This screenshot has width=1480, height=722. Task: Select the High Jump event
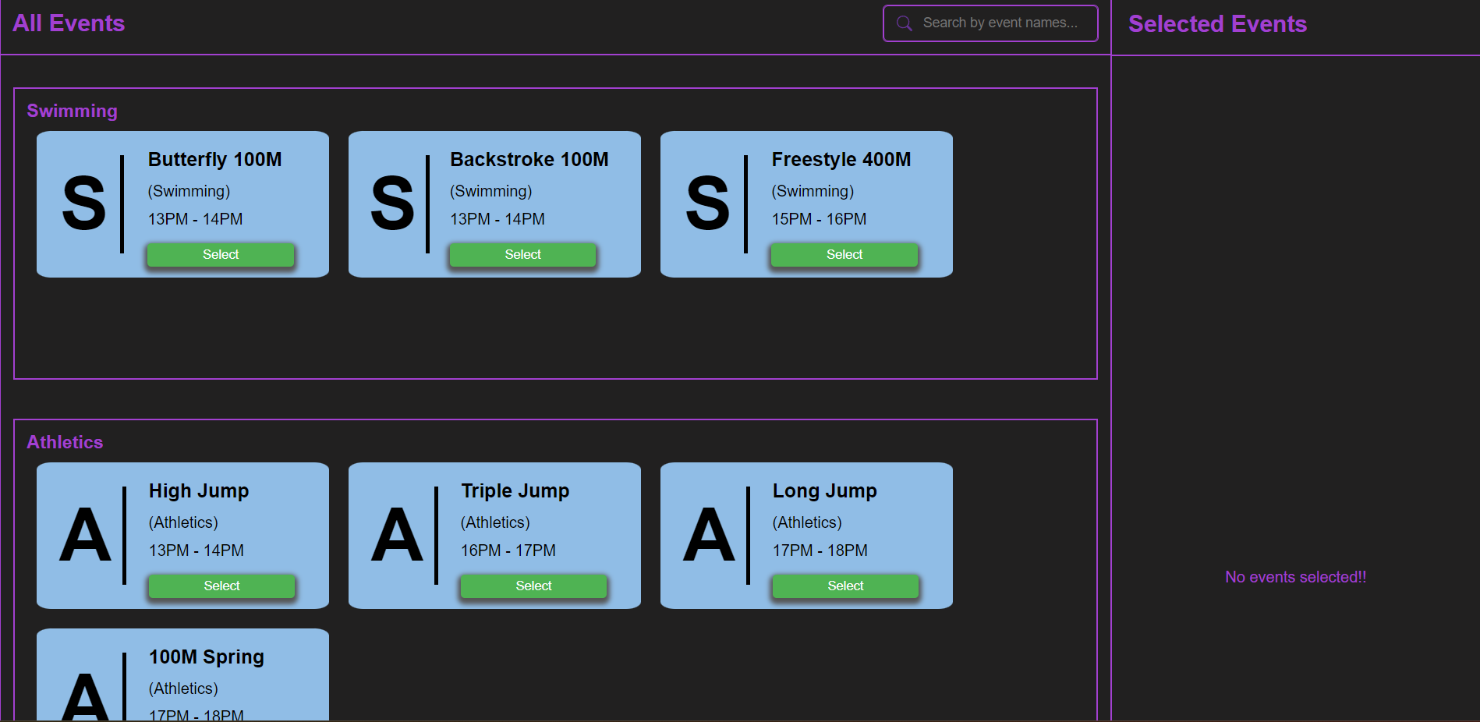click(x=221, y=586)
